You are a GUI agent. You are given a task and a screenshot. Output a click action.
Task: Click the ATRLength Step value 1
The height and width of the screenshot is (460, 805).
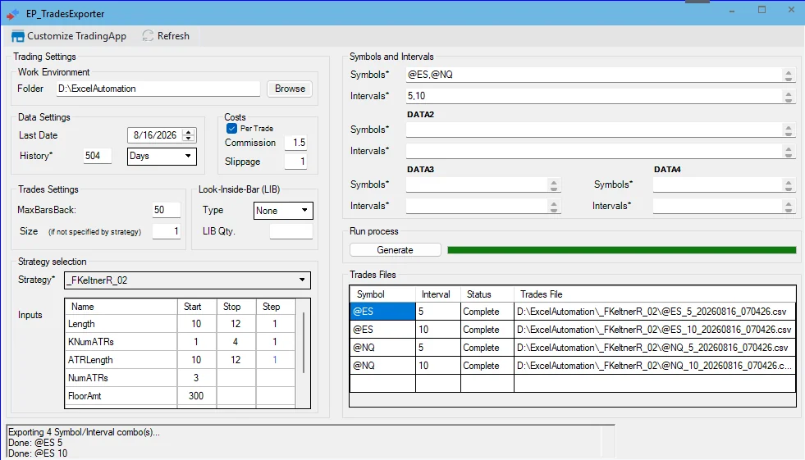[275, 360]
